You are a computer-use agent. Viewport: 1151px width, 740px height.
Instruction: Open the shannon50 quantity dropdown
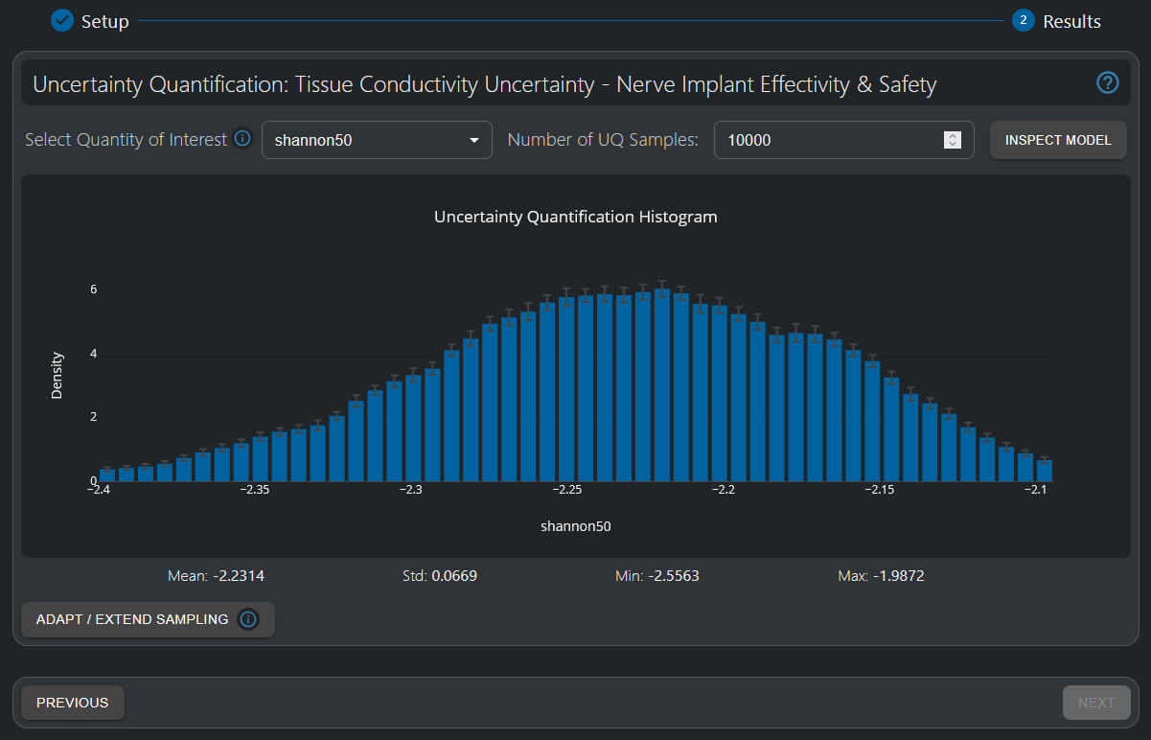pyautogui.click(x=377, y=140)
